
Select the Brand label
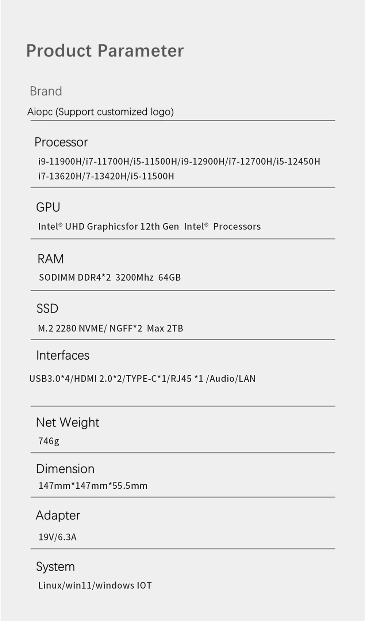coord(46,91)
